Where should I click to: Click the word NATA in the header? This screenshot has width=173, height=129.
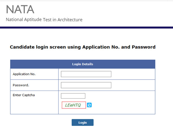20,9
